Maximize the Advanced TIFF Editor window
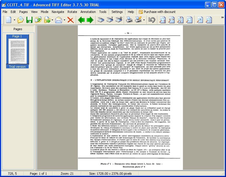Image resolution: width=226 pixels, height=177 pixels. click(x=215, y=5)
